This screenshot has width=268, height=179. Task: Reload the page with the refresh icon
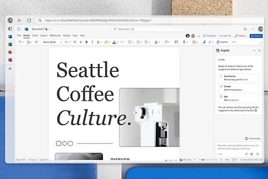[29, 20]
